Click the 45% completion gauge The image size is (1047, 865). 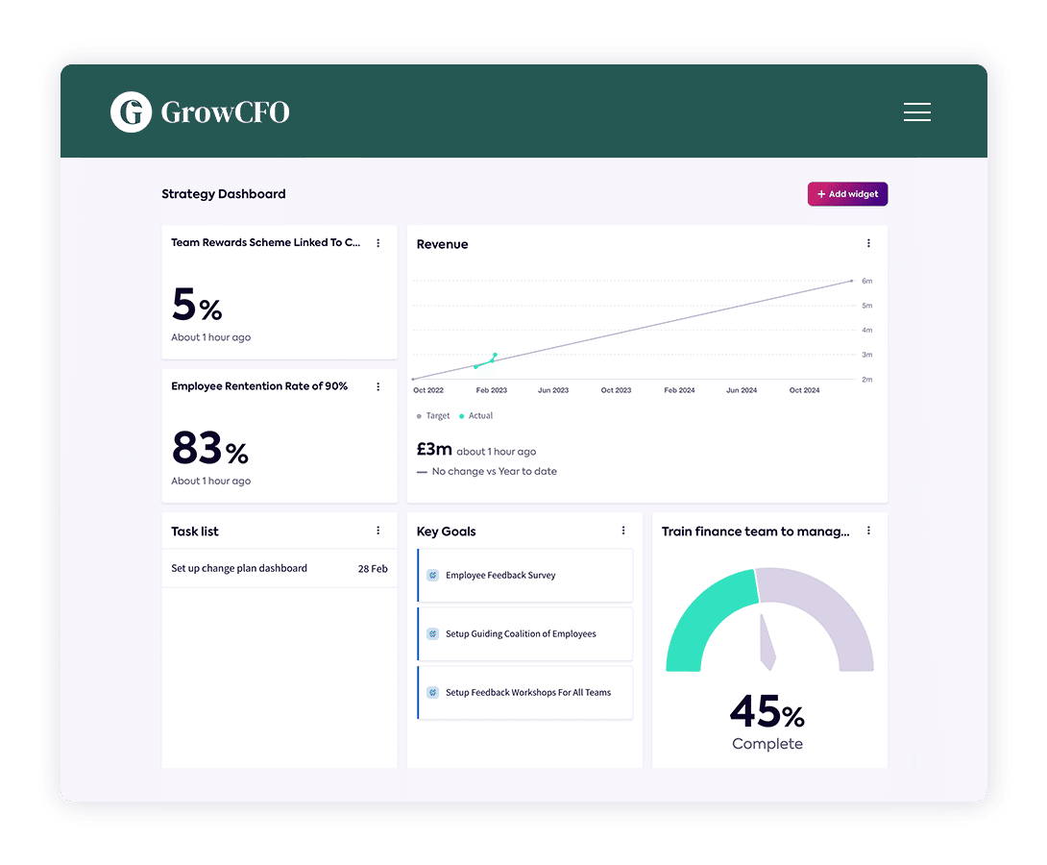tap(769, 619)
